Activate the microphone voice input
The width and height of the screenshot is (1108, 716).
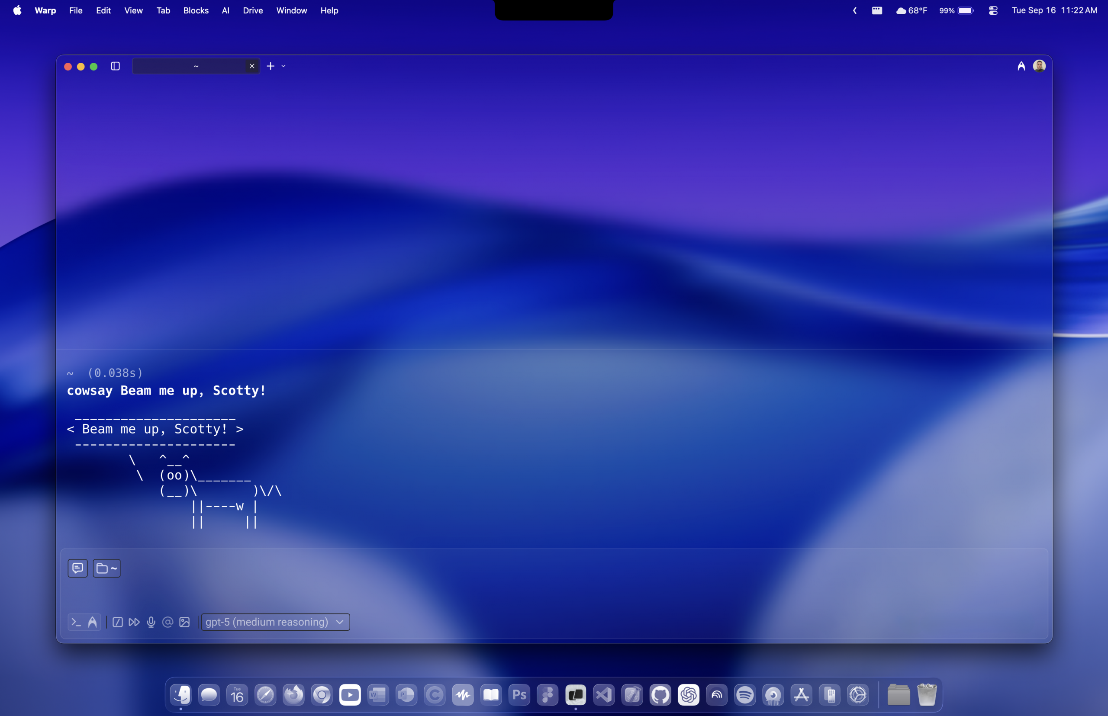click(151, 622)
